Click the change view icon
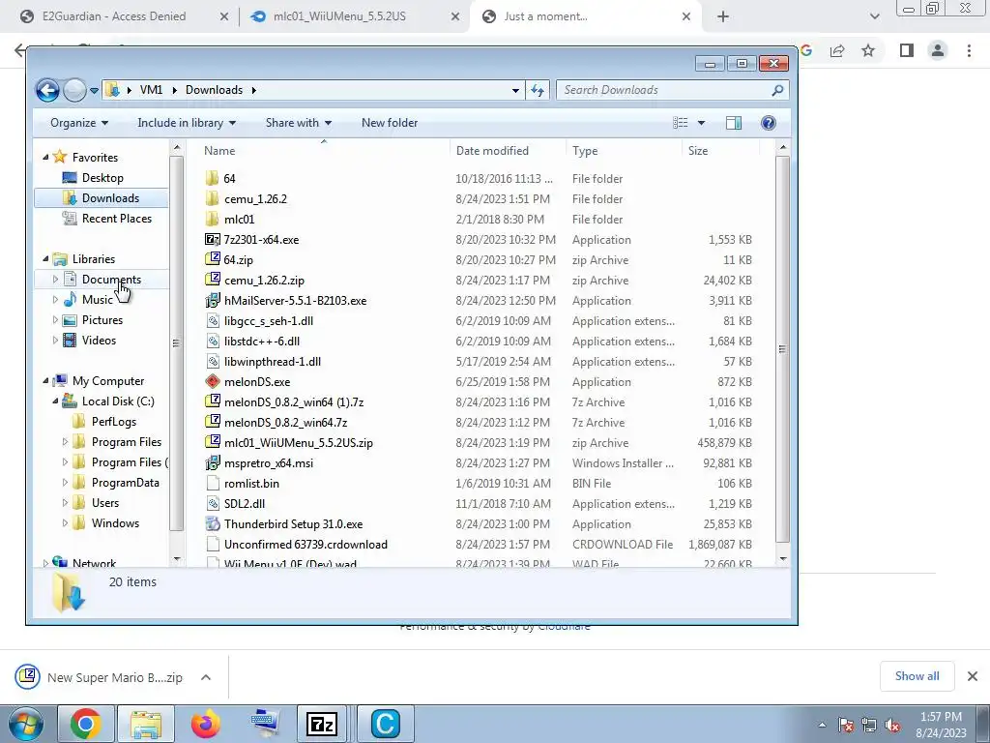This screenshot has height=743, width=990. click(x=681, y=123)
